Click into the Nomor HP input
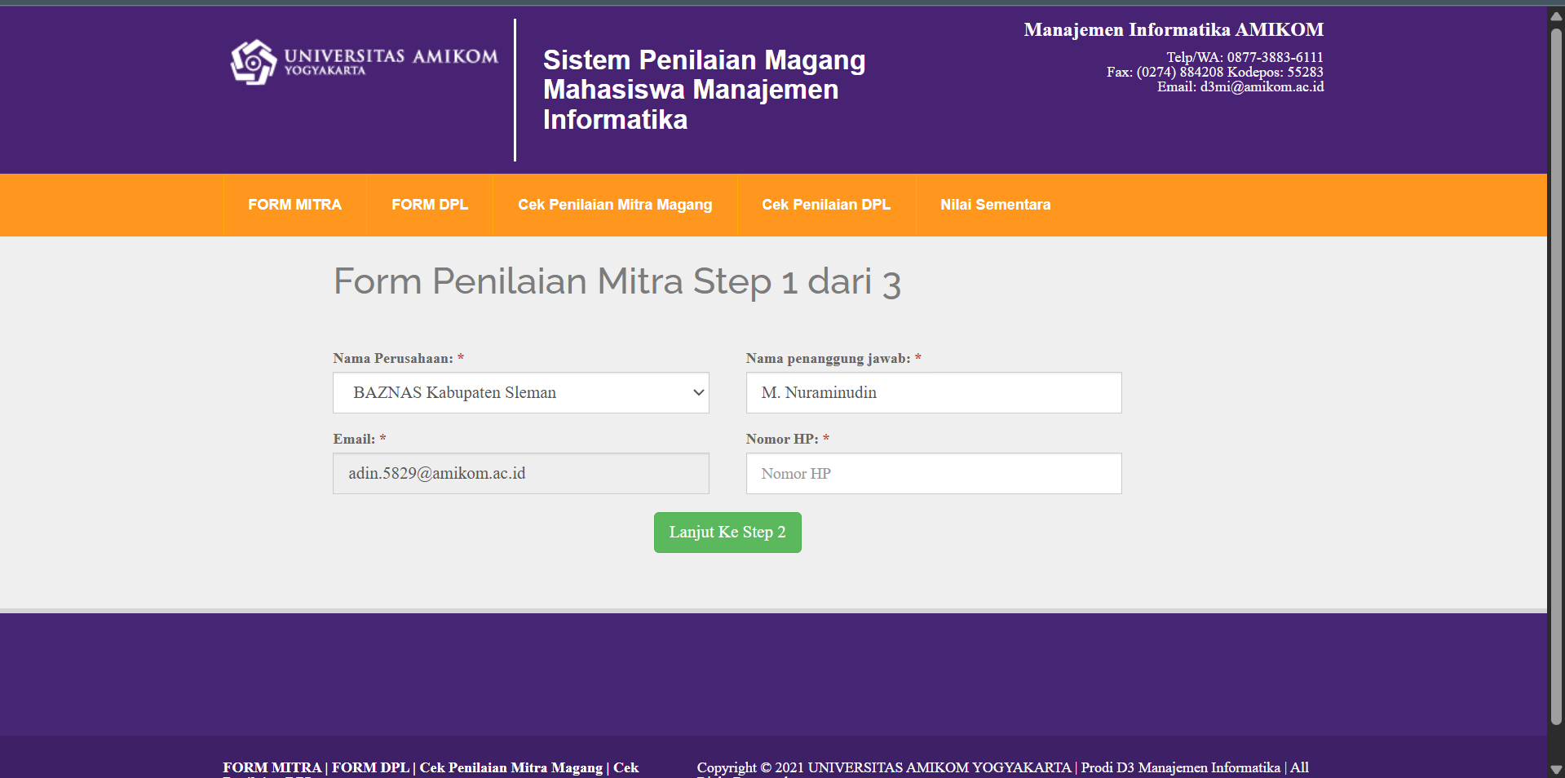 [933, 474]
